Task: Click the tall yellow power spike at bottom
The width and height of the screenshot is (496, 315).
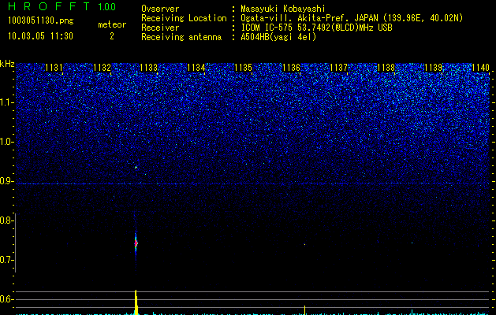Action: coord(136,302)
